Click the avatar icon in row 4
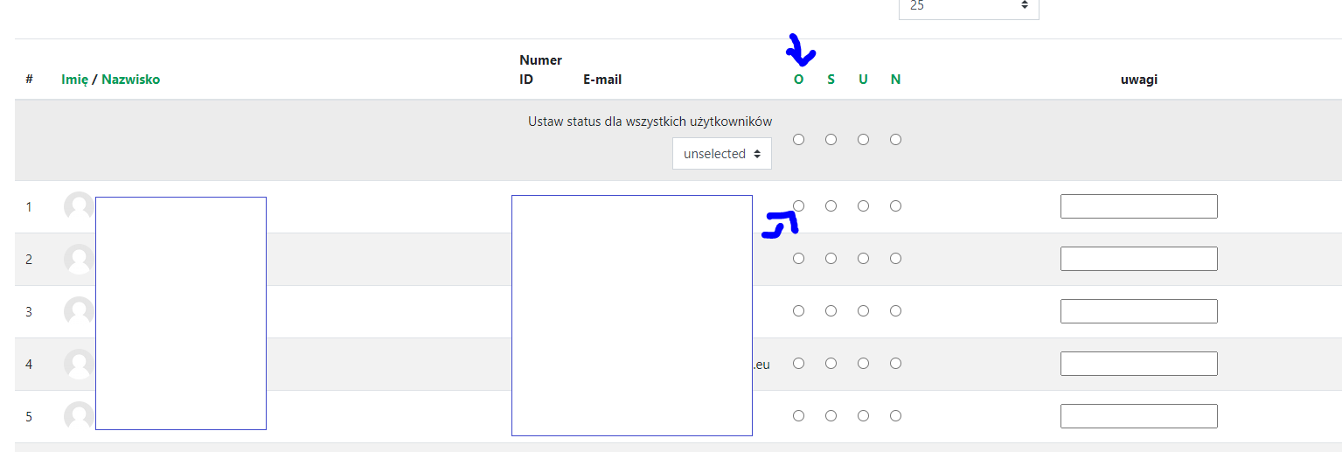 click(x=80, y=364)
